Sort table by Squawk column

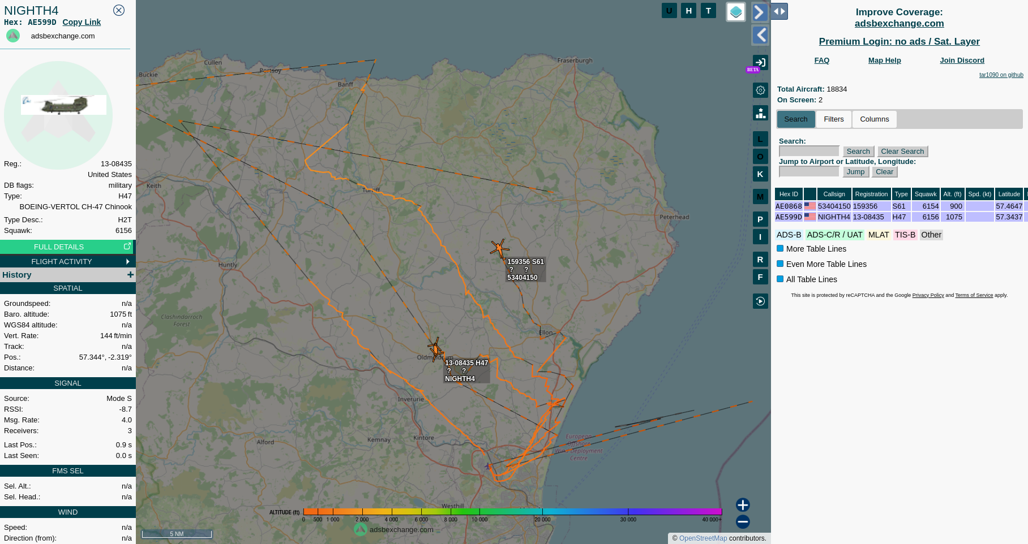pyautogui.click(x=926, y=194)
